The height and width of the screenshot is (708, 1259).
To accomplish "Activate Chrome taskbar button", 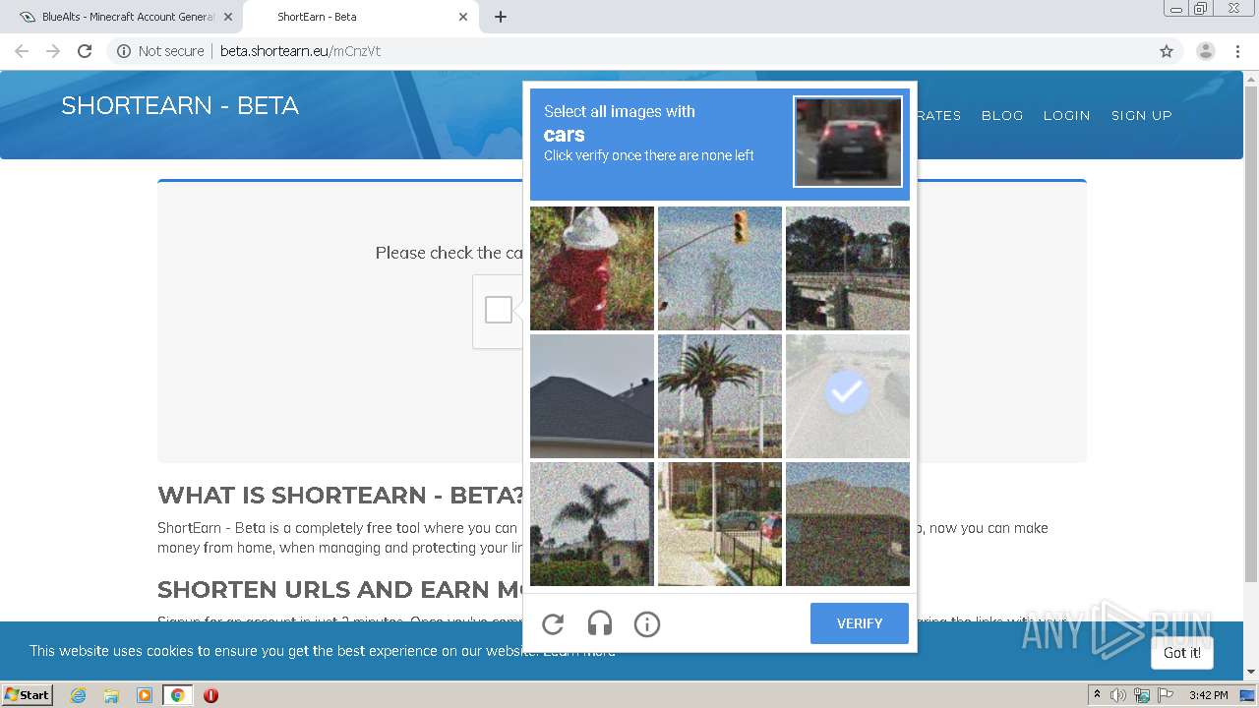I will (178, 695).
